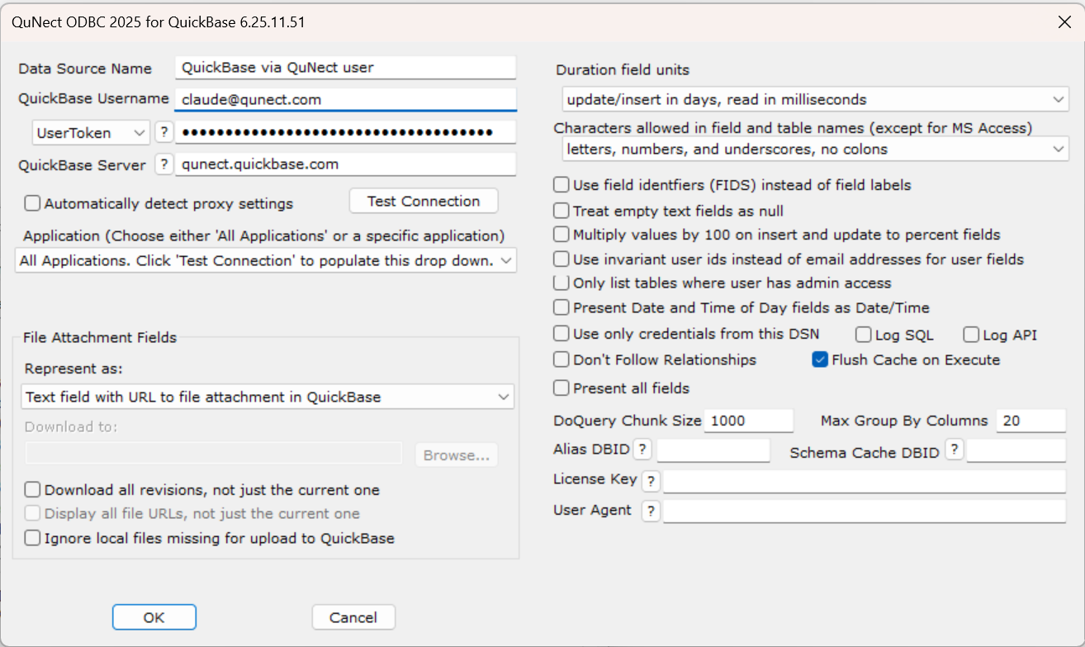Screen dimensions: 1085x647
Task: Expand the File Attachment 'Represent as' dropdown
Action: pyautogui.click(x=268, y=397)
